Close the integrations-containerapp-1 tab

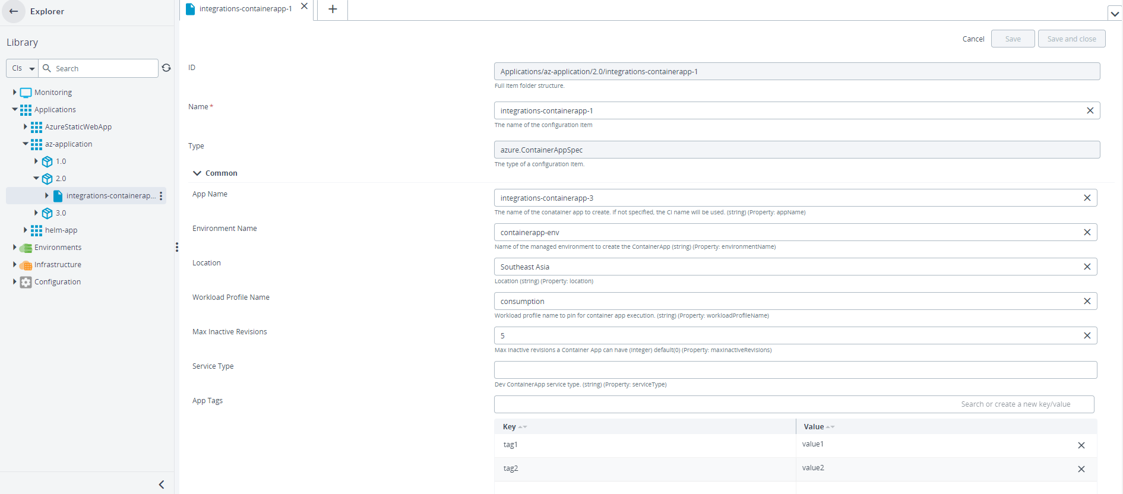pos(304,7)
